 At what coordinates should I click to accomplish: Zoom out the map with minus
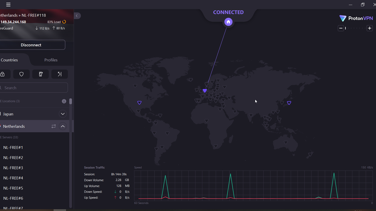click(341, 28)
